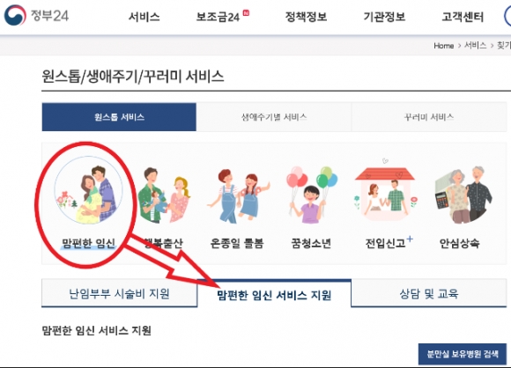
Task: Open the 행복출산 family illustration
Action: coord(164,195)
